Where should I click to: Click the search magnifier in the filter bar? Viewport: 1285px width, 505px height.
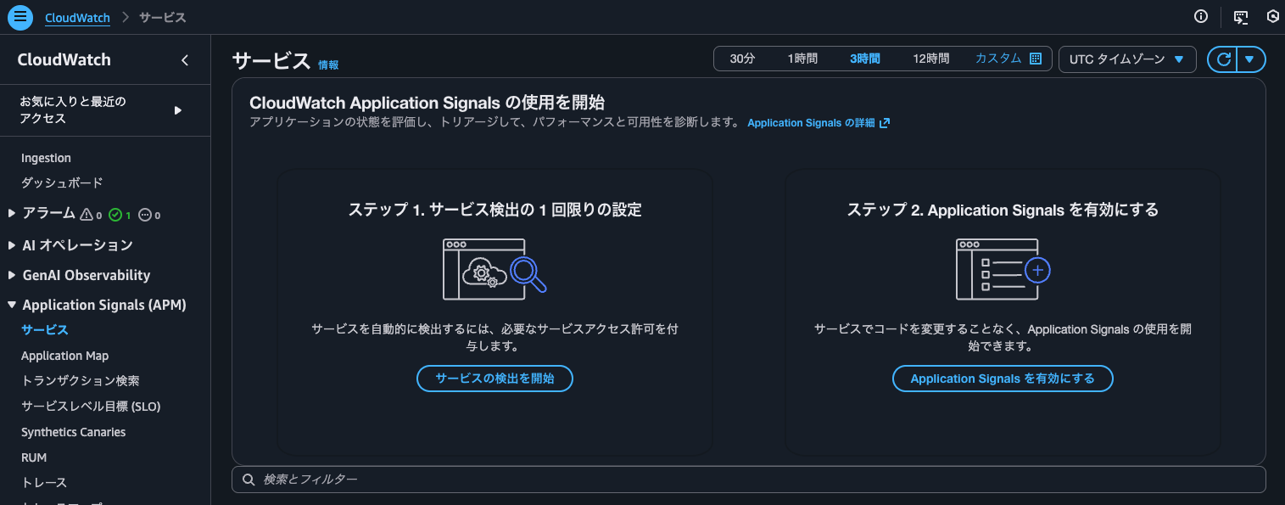tap(248, 480)
